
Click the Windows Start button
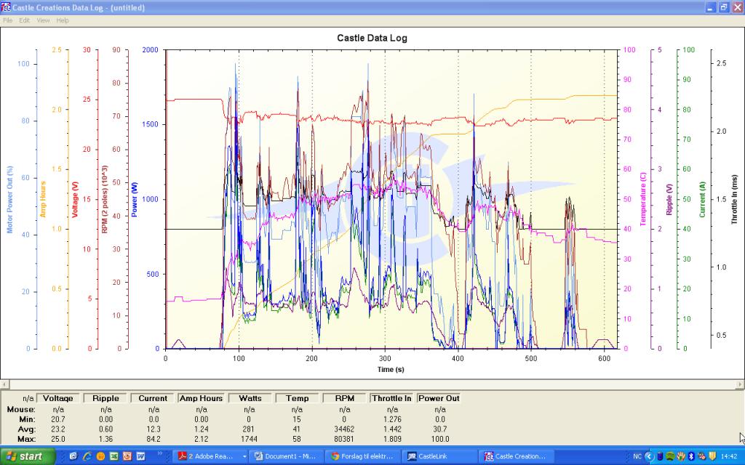[x=28, y=456]
